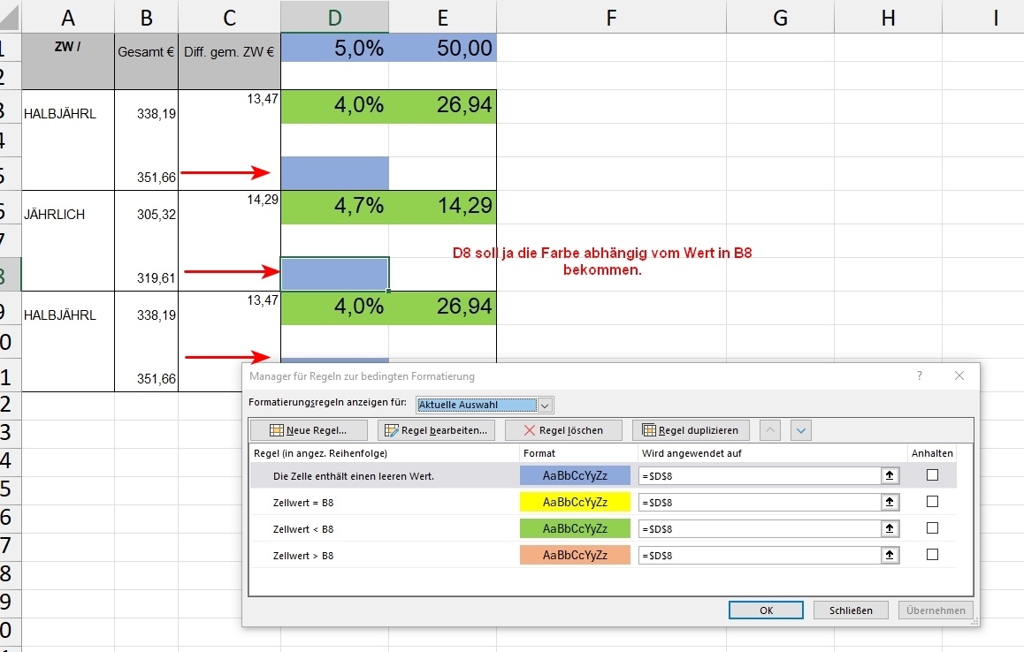Click cell with 5,0%
Viewport: 1024px width, 652px height.
[335, 48]
